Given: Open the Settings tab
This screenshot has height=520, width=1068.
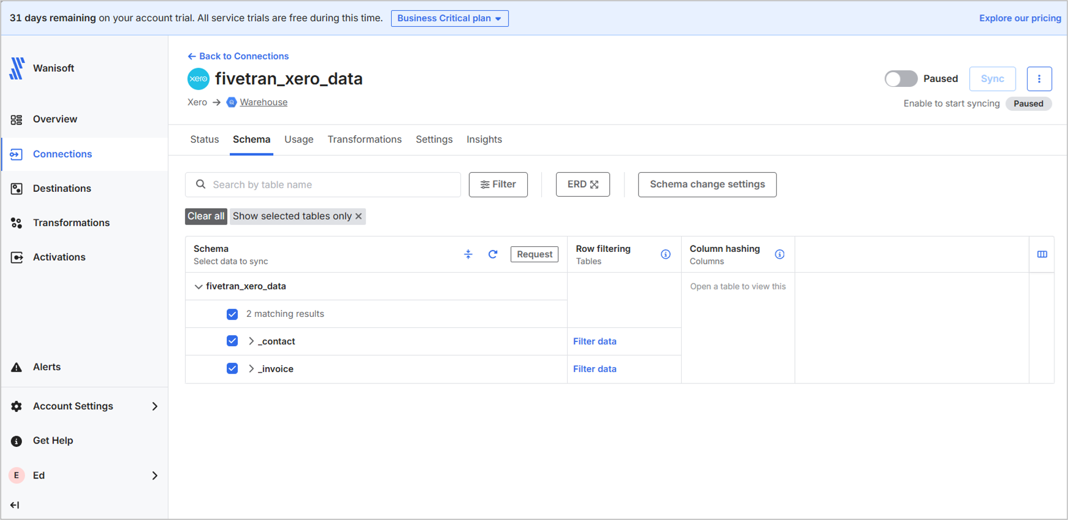Looking at the screenshot, I should pyautogui.click(x=434, y=140).
